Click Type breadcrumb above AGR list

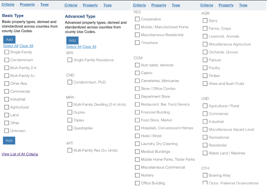(243, 5)
